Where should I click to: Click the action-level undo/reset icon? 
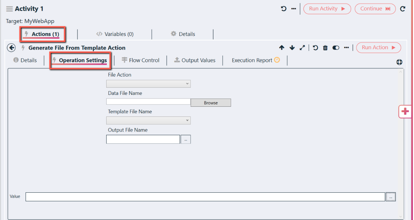(315, 48)
